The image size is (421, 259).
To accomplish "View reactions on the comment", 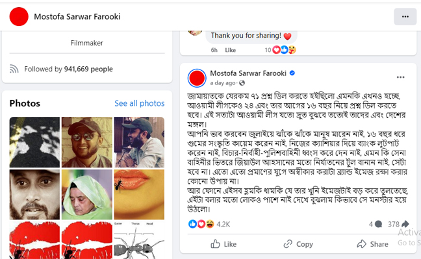I will [284, 49].
